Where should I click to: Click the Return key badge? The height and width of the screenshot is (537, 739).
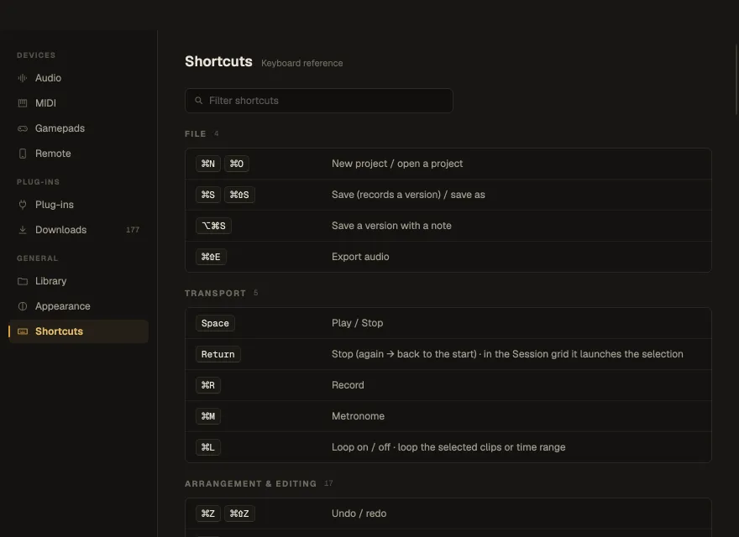pyautogui.click(x=218, y=354)
